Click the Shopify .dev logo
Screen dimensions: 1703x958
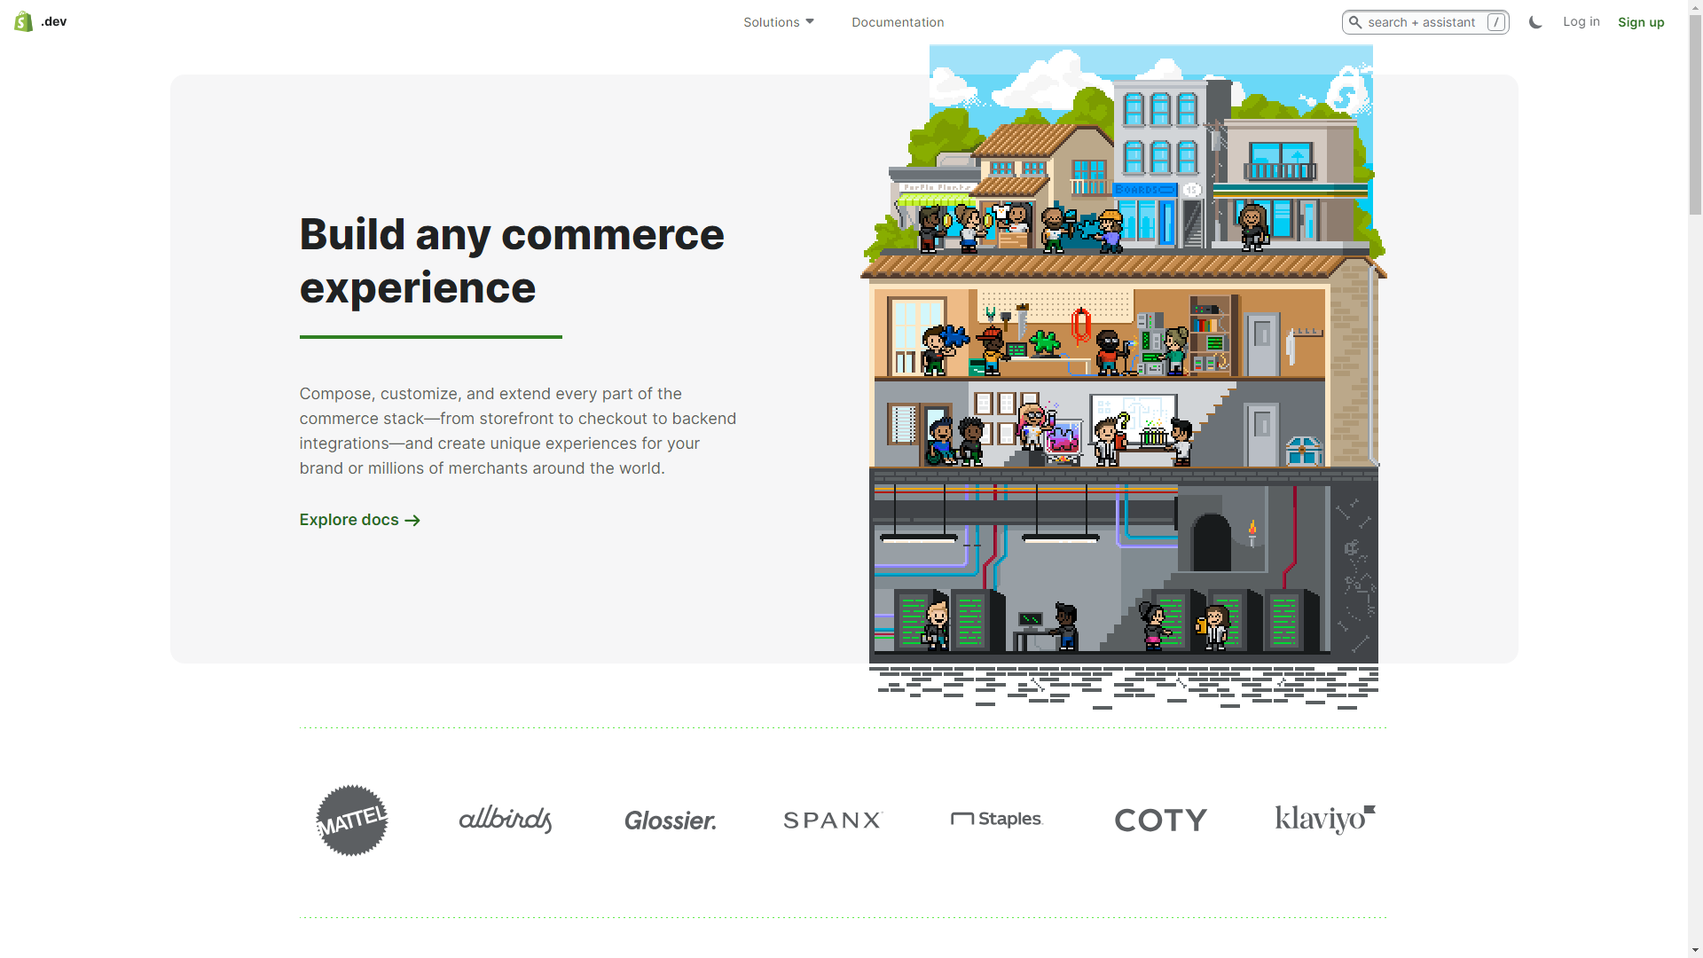click(39, 20)
